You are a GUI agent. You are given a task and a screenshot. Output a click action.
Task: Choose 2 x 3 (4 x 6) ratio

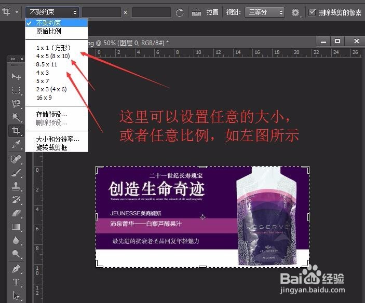point(57,89)
